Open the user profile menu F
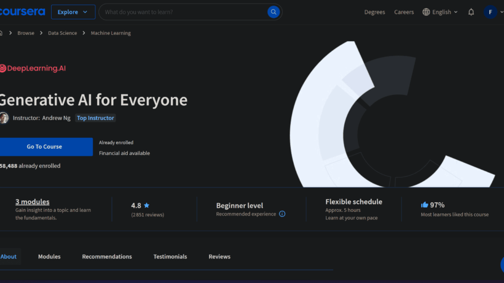 pyautogui.click(x=490, y=12)
